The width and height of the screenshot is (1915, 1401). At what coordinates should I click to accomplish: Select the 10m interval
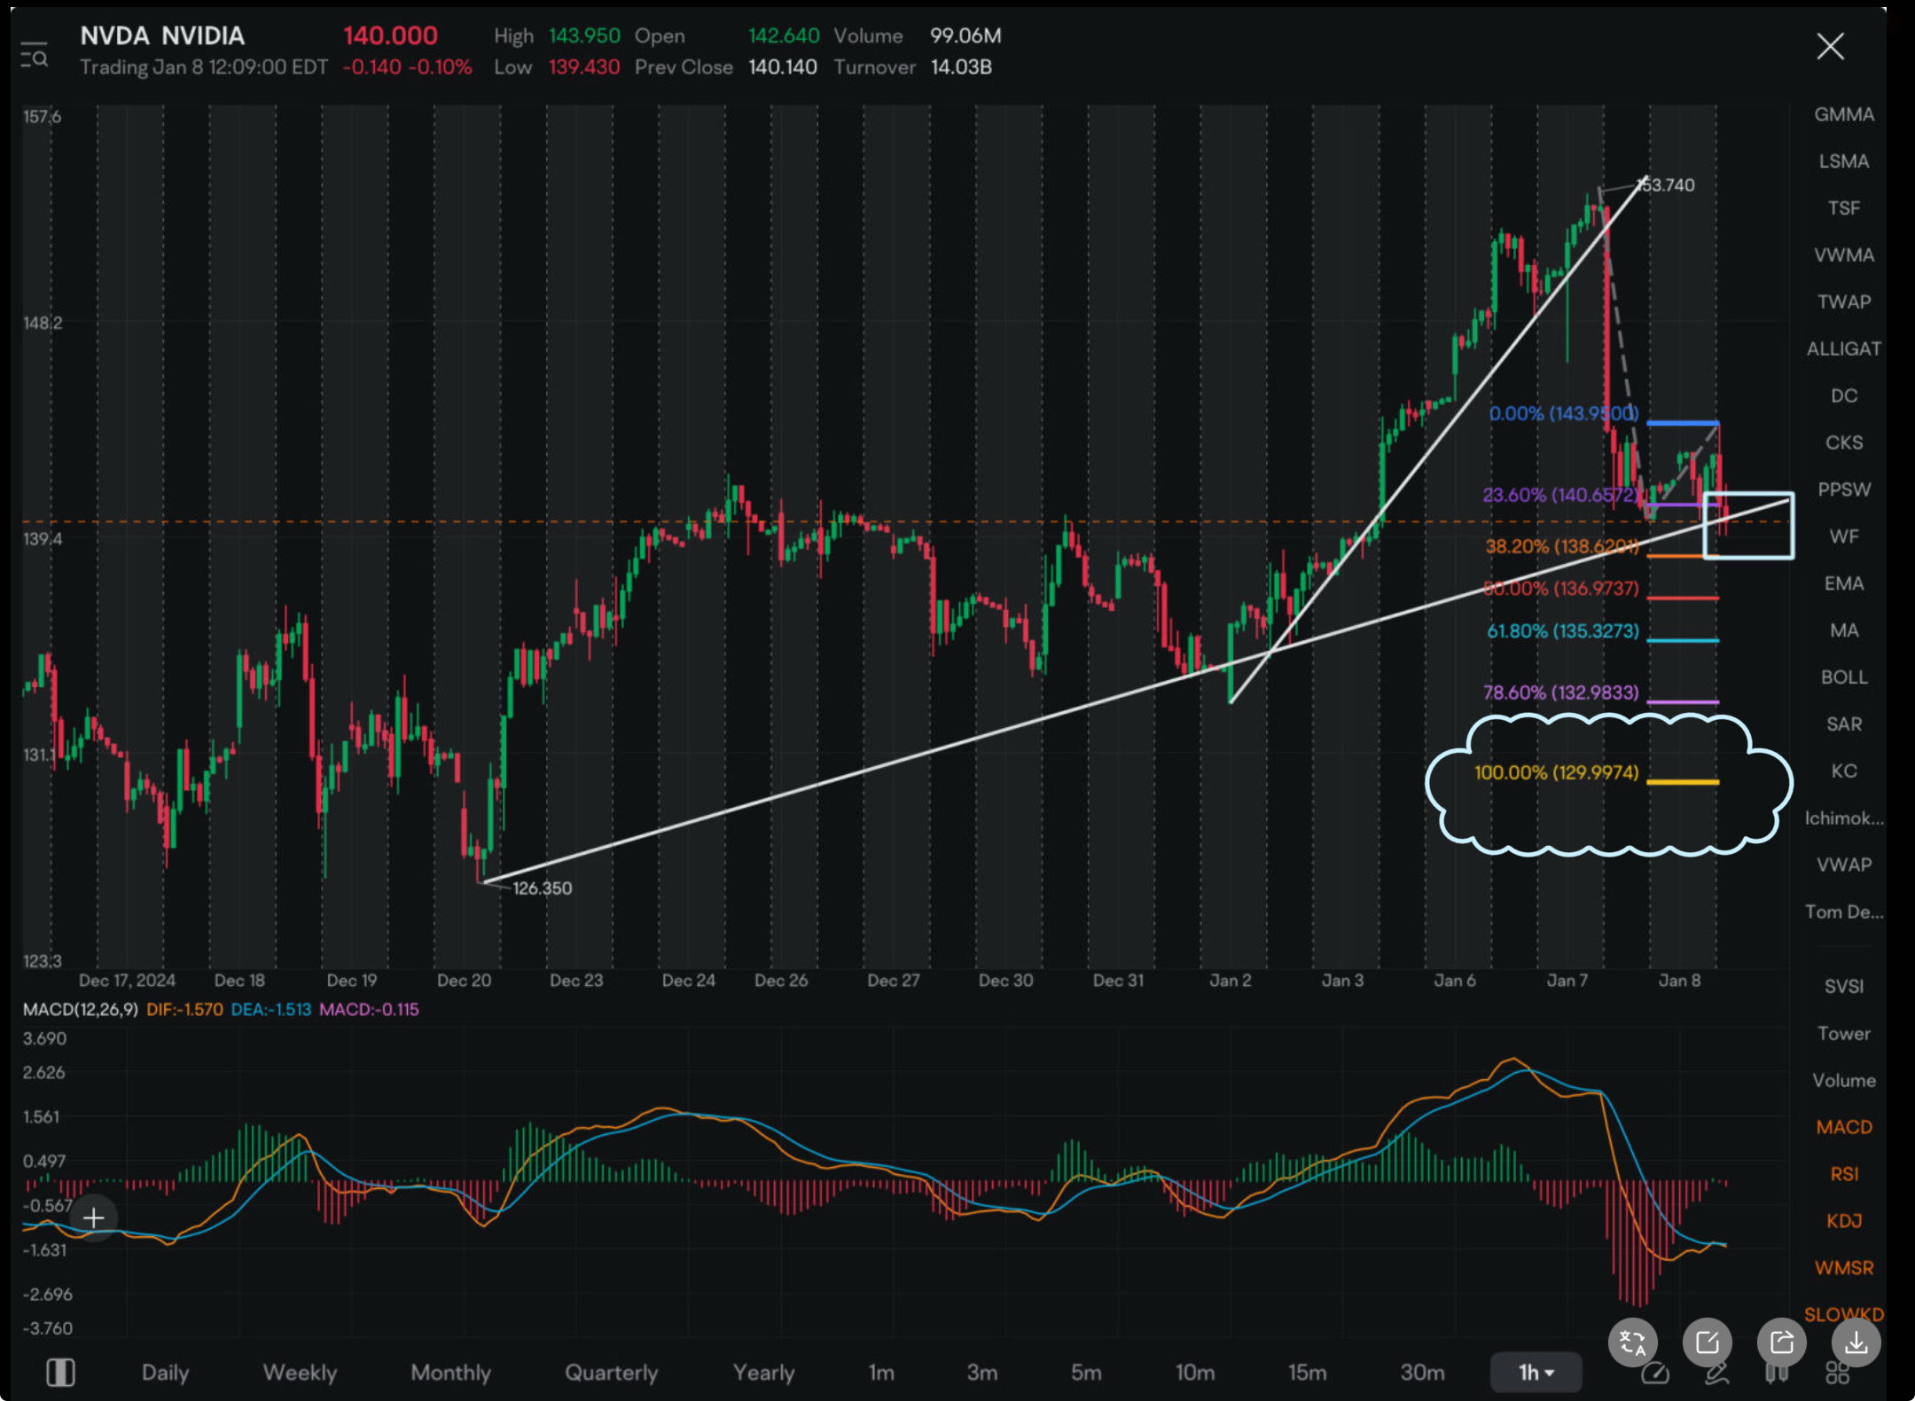point(1195,1373)
